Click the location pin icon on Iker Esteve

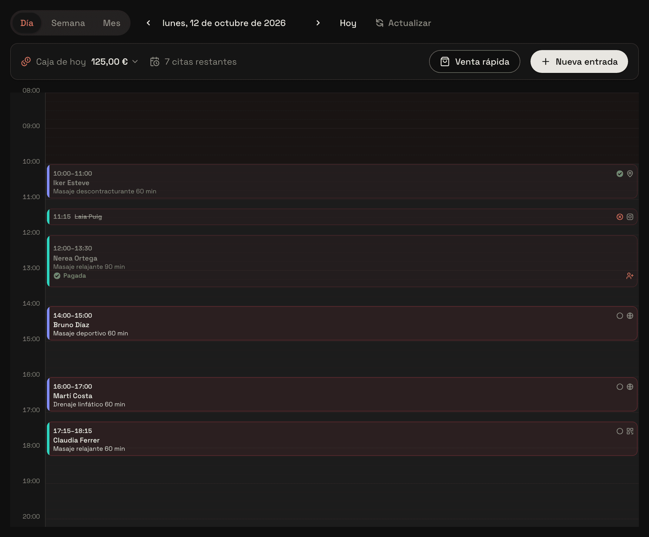(630, 174)
